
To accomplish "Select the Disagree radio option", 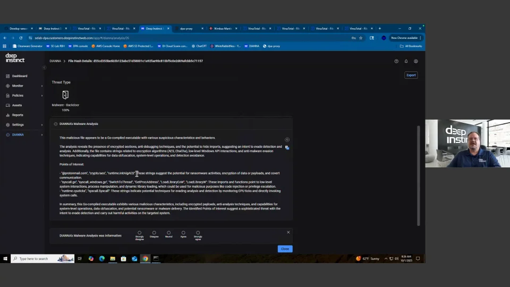I will pyautogui.click(x=154, y=233).
